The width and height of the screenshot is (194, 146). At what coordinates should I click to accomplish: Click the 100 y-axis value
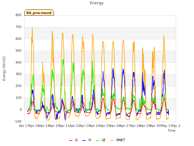(18, 98)
